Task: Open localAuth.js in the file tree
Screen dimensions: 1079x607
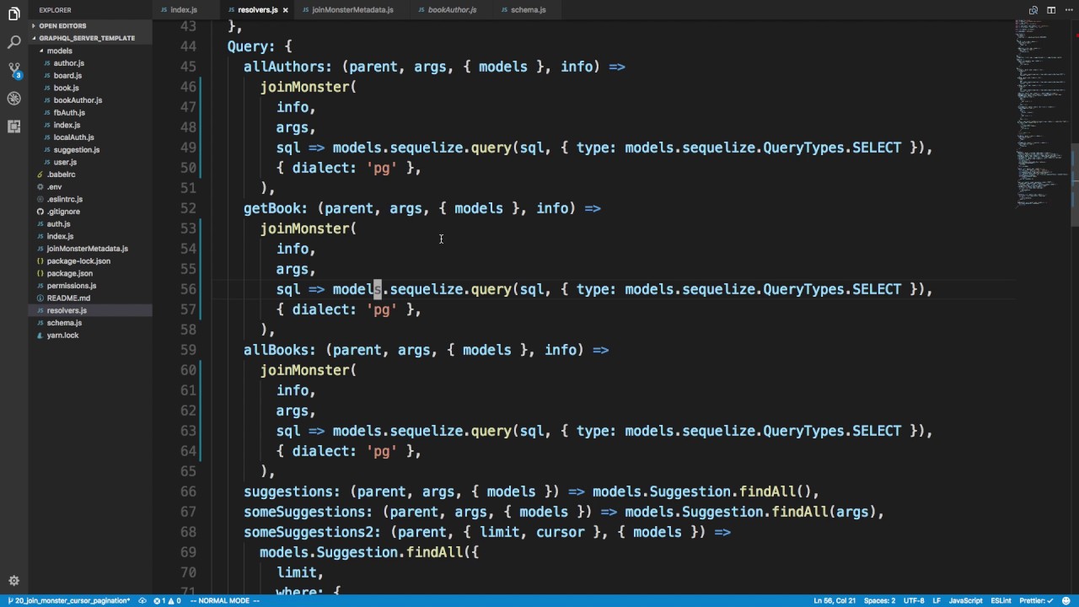Action: tap(73, 137)
